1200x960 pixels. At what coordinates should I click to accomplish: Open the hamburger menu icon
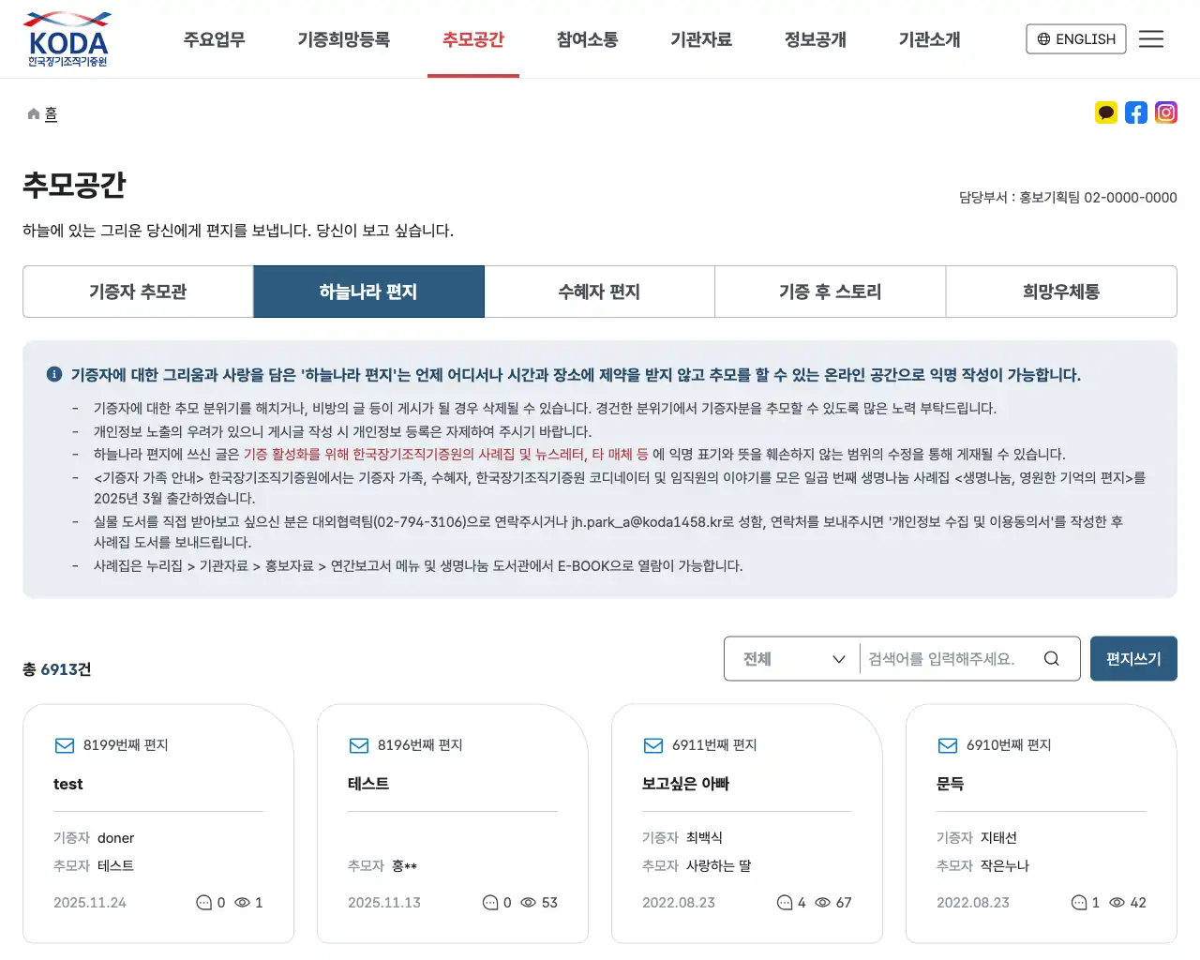click(x=1151, y=38)
